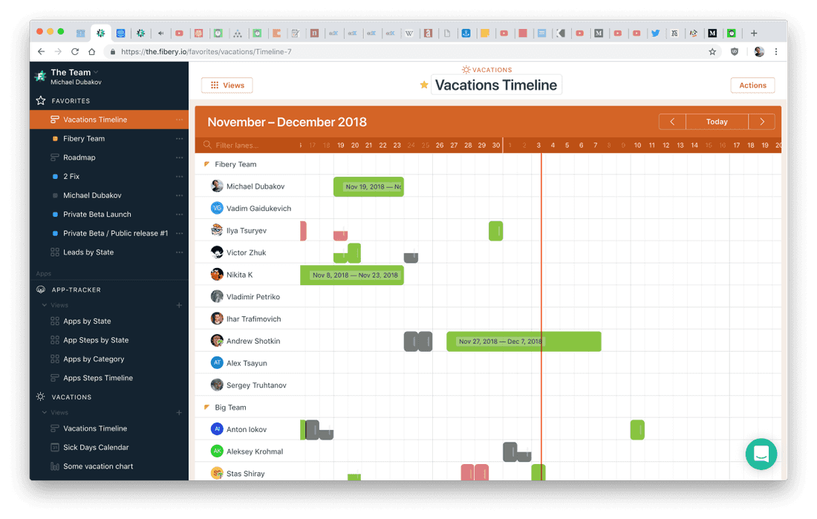The height and width of the screenshot is (519, 817).
Task: Collapse the Views section under APP-TRACKER
Action: click(x=43, y=305)
